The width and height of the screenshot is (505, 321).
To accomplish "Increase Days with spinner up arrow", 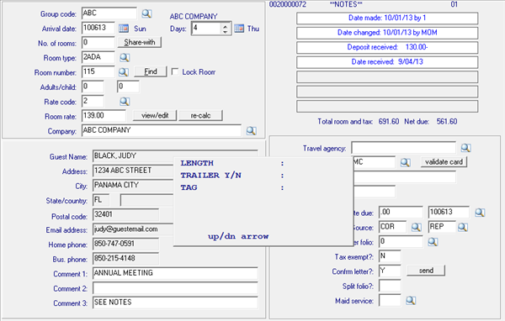I will 225,26.
